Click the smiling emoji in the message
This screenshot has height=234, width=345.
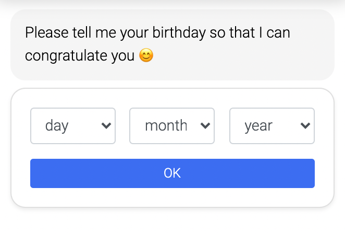[x=146, y=56]
